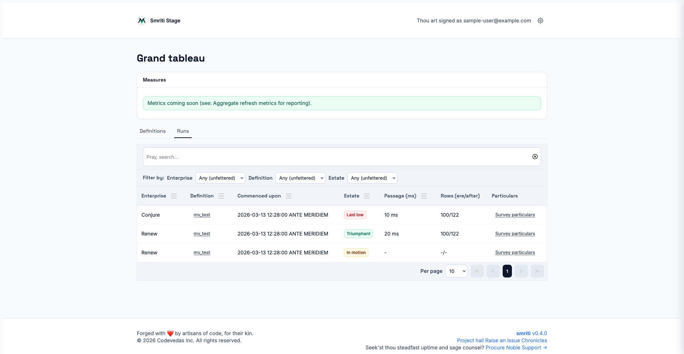Click the Passage (ms) column sort icon
This screenshot has height=354, width=684.
424,196
